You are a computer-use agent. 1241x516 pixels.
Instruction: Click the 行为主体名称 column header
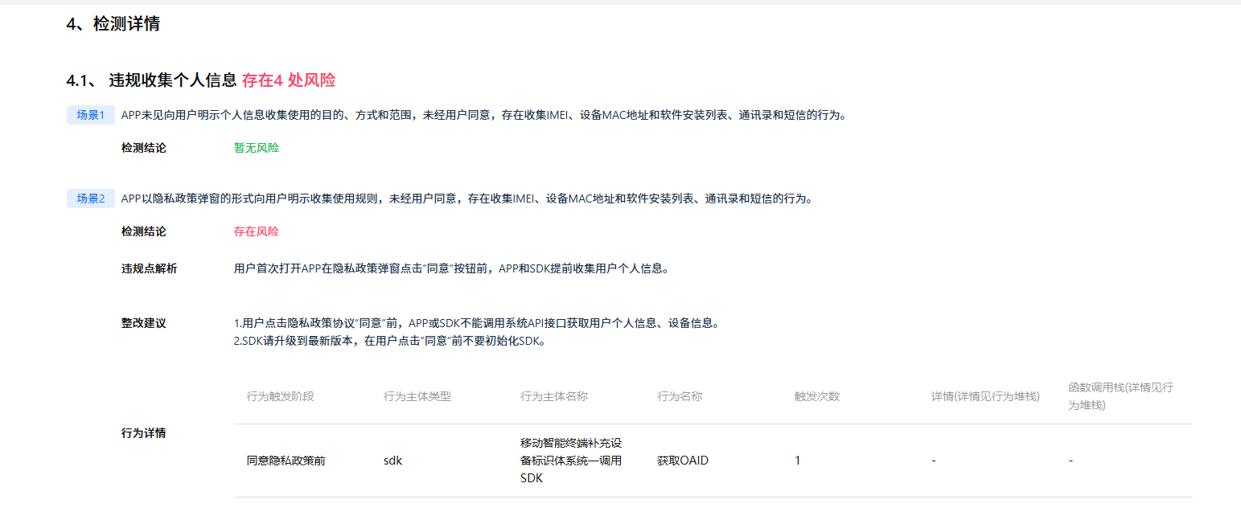click(553, 396)
